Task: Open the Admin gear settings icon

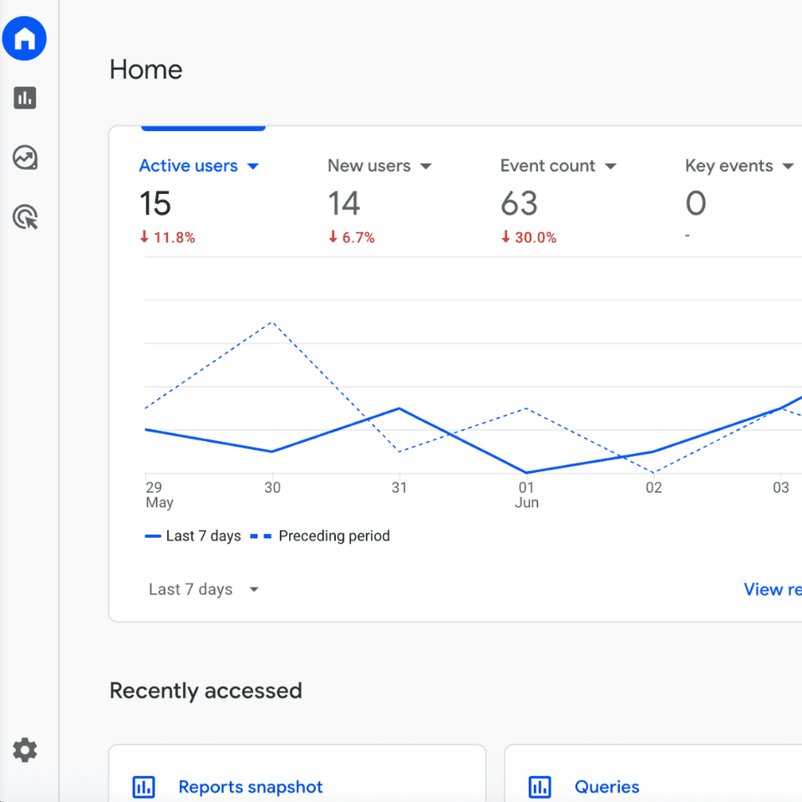Action: click(25, 749)
